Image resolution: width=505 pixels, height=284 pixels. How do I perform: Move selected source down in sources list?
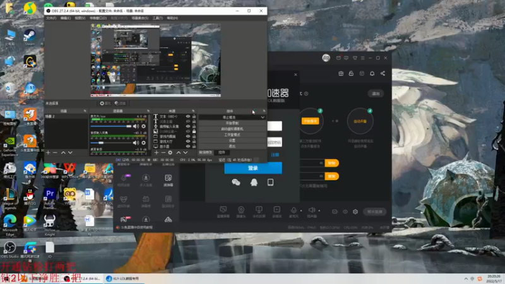click(186, 153)
